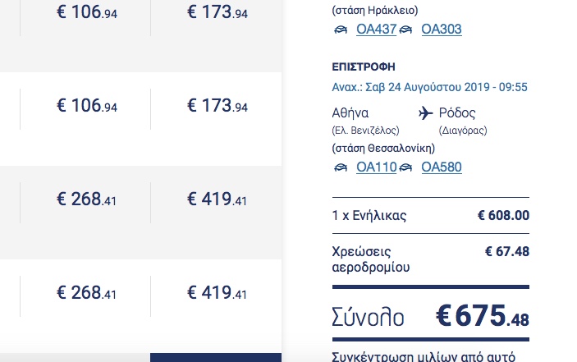Pick the € 268.41 fare in the bottom white row

click(x=87, y=293)
